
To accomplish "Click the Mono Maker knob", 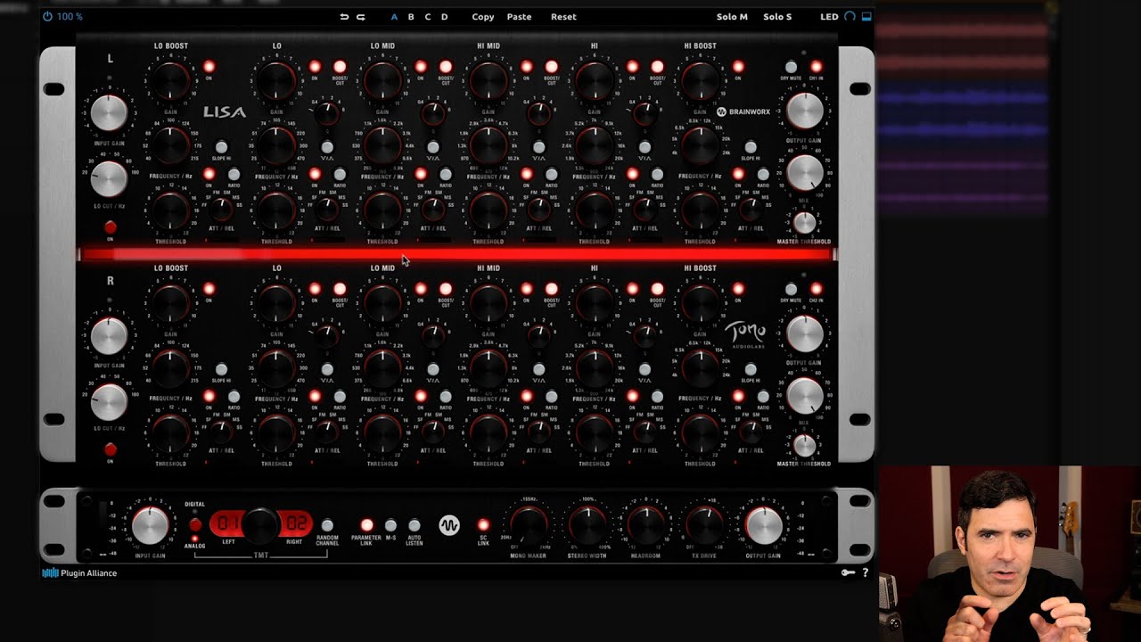I will (x=529, y=525).
